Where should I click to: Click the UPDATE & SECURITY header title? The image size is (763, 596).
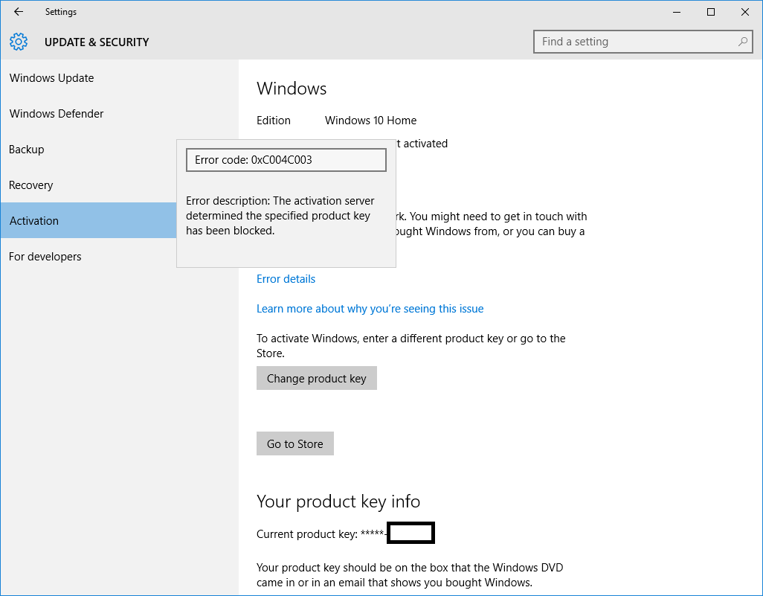97,42
